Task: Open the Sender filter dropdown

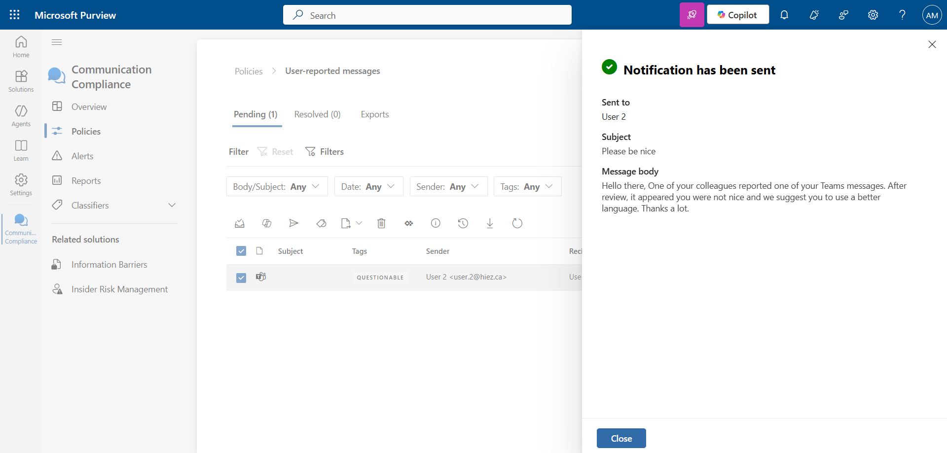Action: tap(448, 187)
